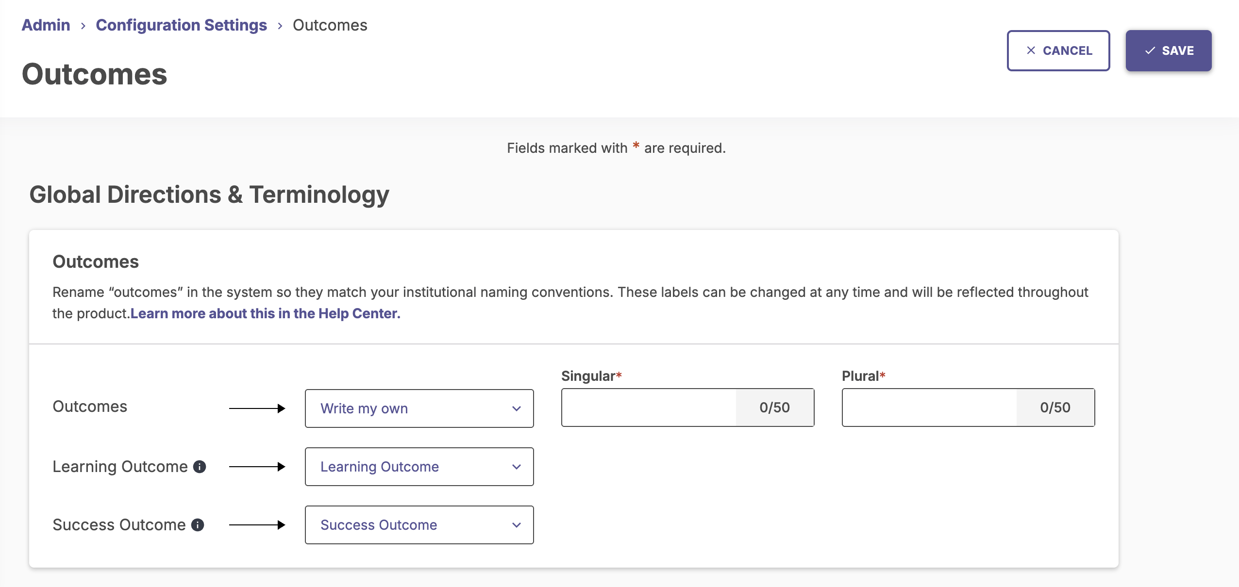
Task: Click the 'Outcomes' breadcrumb text
Action: 330,25
